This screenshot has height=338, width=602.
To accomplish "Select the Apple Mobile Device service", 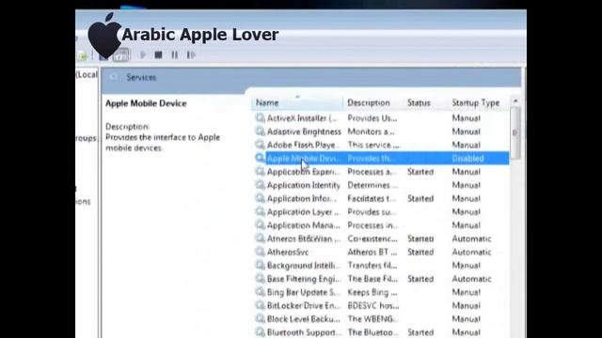I will 381,158.
